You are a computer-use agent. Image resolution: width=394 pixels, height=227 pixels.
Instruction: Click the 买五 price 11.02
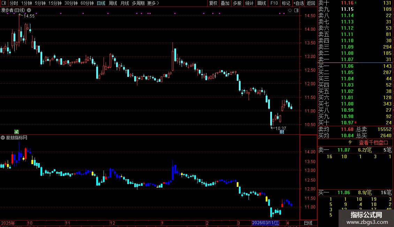pos(347,91)
